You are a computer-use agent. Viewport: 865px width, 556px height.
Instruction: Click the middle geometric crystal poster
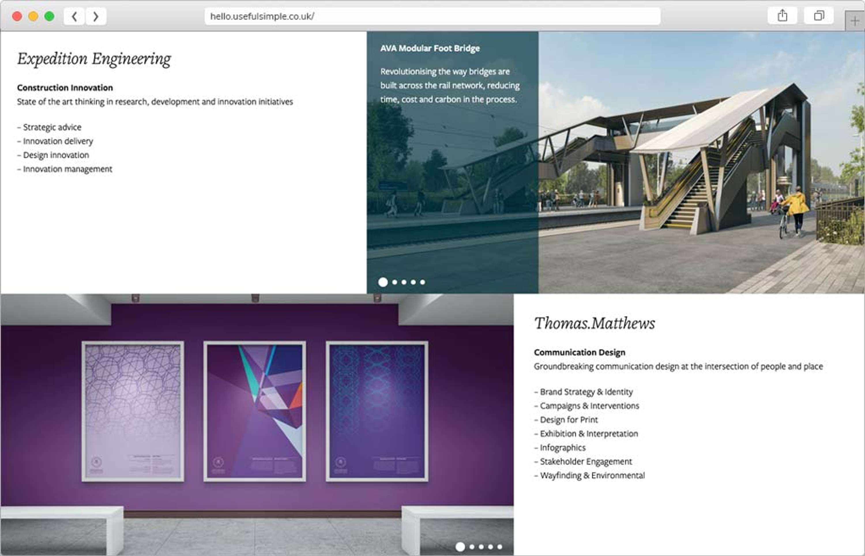255,411
